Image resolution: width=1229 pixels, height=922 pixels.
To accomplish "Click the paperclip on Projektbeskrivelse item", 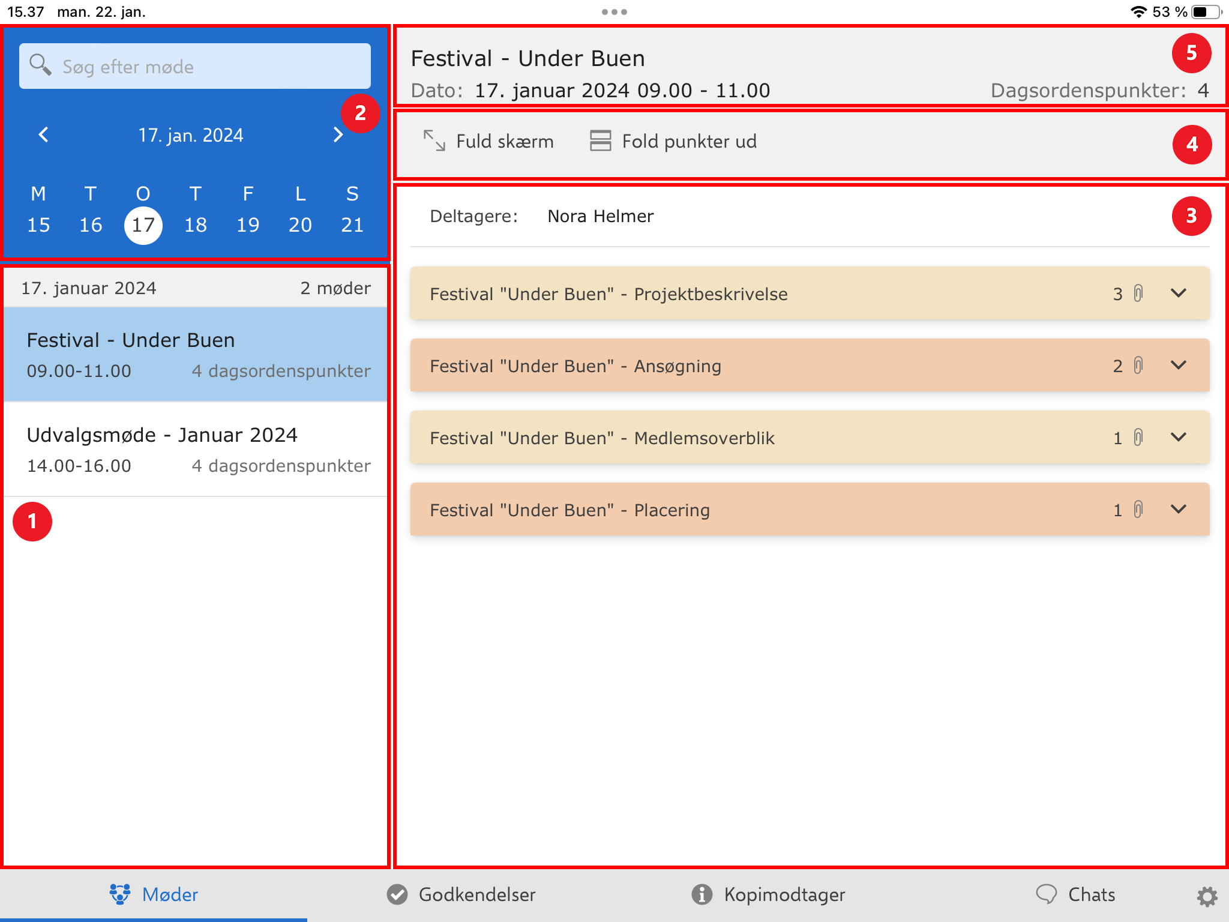I will 1138,294.
